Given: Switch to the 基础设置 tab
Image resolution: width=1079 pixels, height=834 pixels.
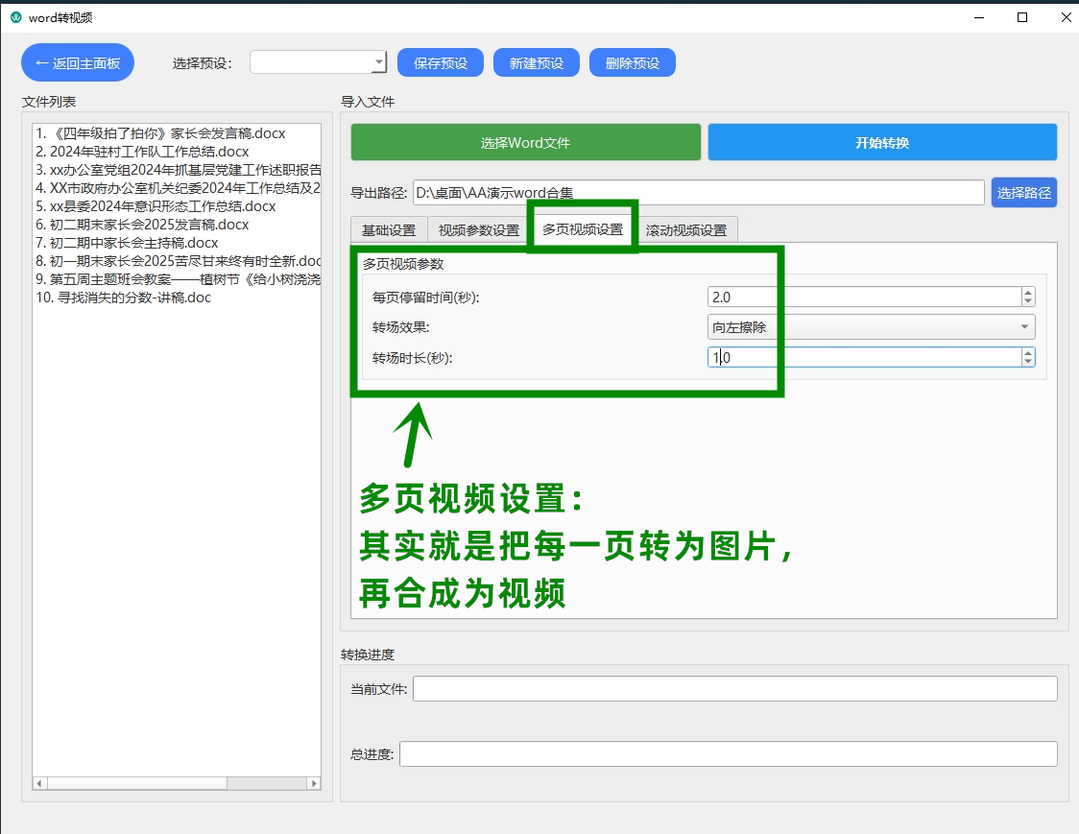Looking at the screenshot, I should (x=388, y=229).
